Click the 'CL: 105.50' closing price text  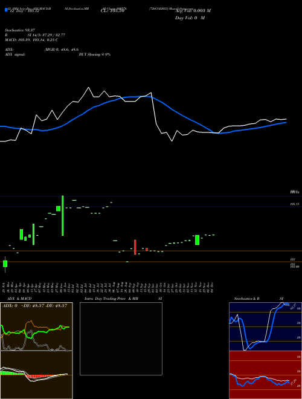tap(112, 11)
